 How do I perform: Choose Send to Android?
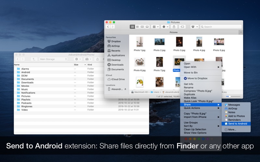(236, 124)
